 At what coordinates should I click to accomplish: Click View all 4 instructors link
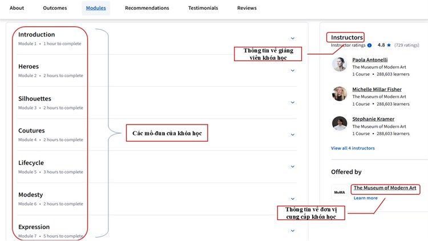(x=353, y=148)
